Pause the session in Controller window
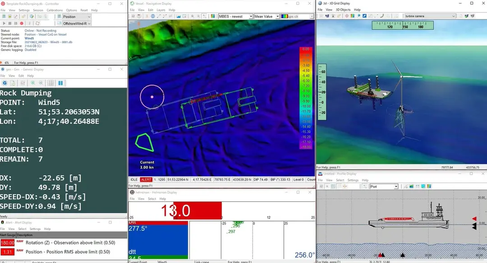 16,23
